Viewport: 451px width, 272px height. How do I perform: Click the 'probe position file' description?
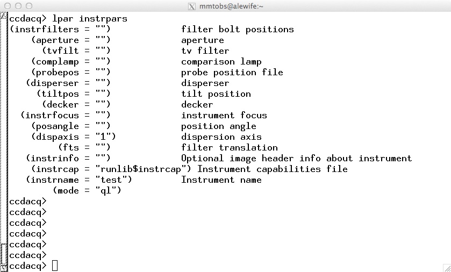pos(232,72)
